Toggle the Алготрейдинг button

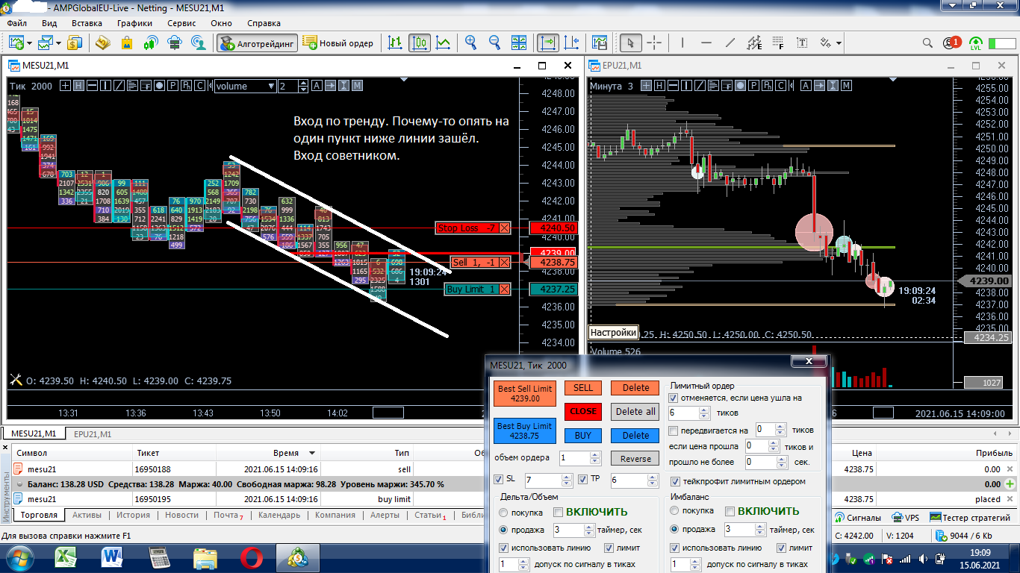pyautogui.click(x=258, y=43)
